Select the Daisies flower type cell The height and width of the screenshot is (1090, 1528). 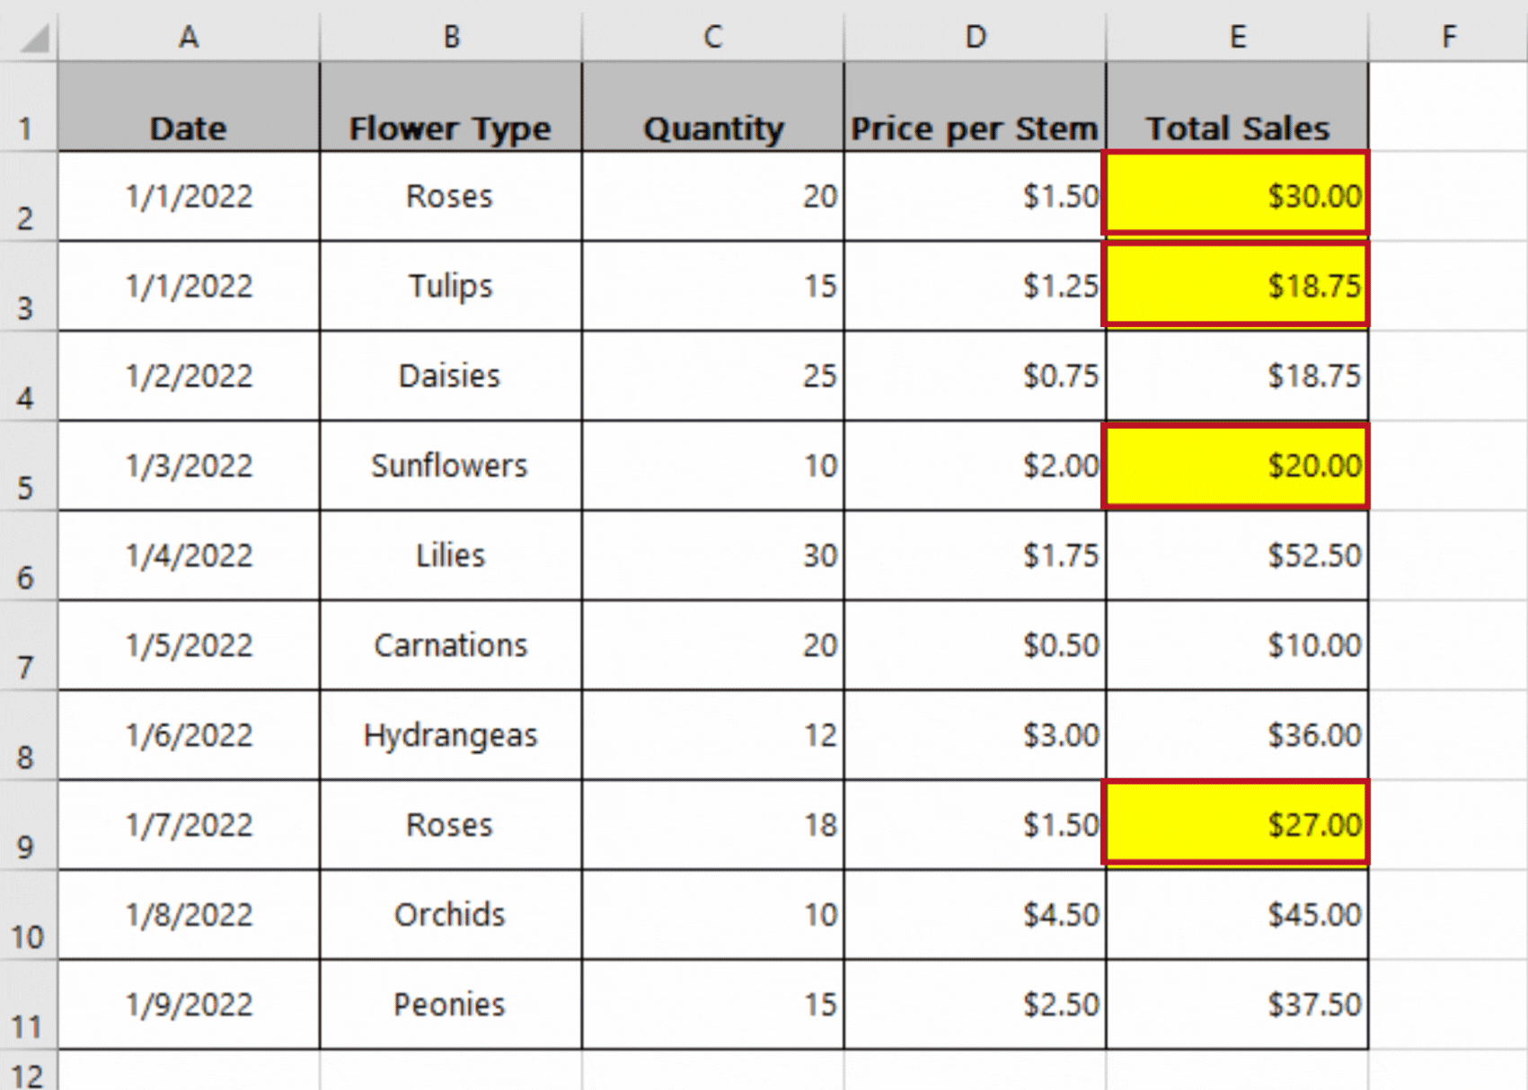pyautogui.click(x=450, y=376)
